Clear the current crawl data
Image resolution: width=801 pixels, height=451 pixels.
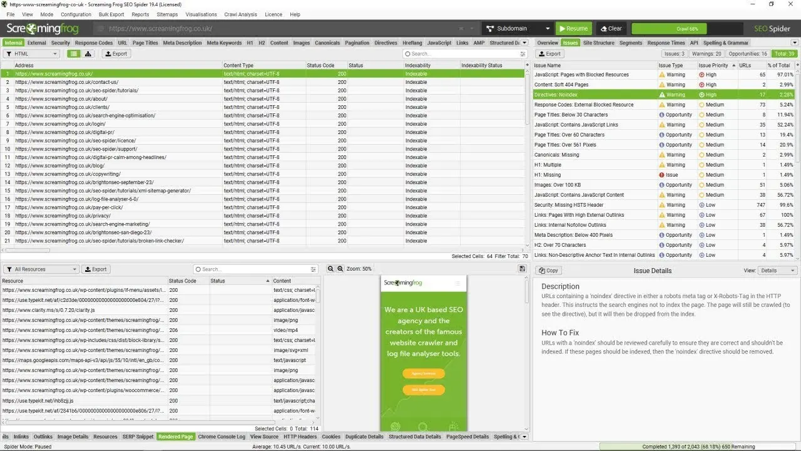610,28
